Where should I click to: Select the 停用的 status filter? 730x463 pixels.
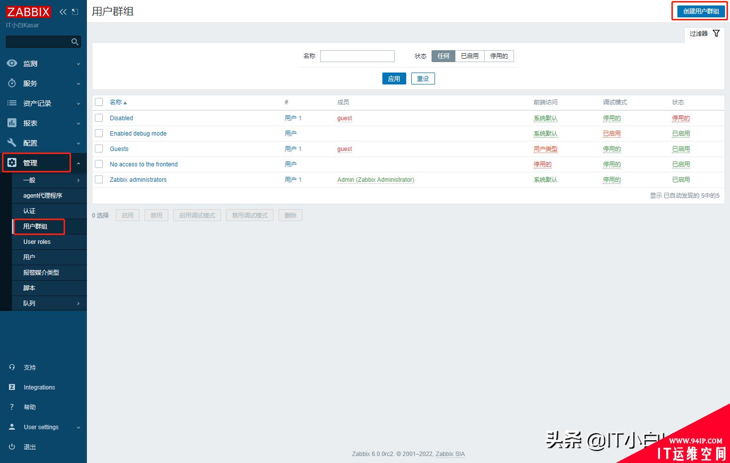499,56
